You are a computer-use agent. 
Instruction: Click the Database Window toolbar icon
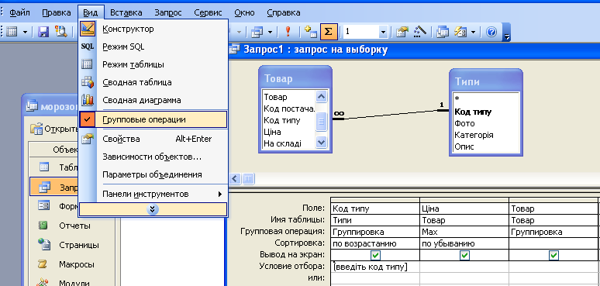pos(443,32)
